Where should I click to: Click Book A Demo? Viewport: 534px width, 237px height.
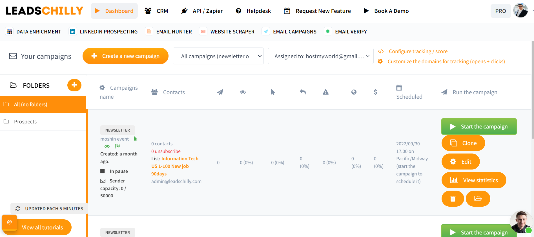pyautogui.click(x=386, y=11)
